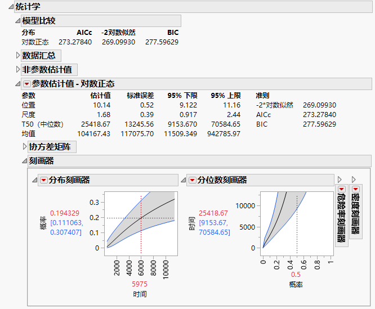Viewport: 375px width, 309px height.
Task: Open red triangle menu for 参数估计值 - 对数正态
Action: tap(26, 84)
